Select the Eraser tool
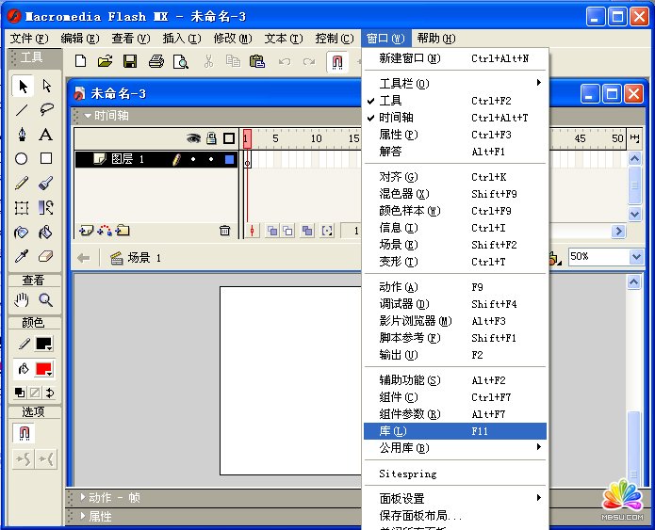Image resolution: width=655 pixels, height=530 pixels. [x=46, y=256]
